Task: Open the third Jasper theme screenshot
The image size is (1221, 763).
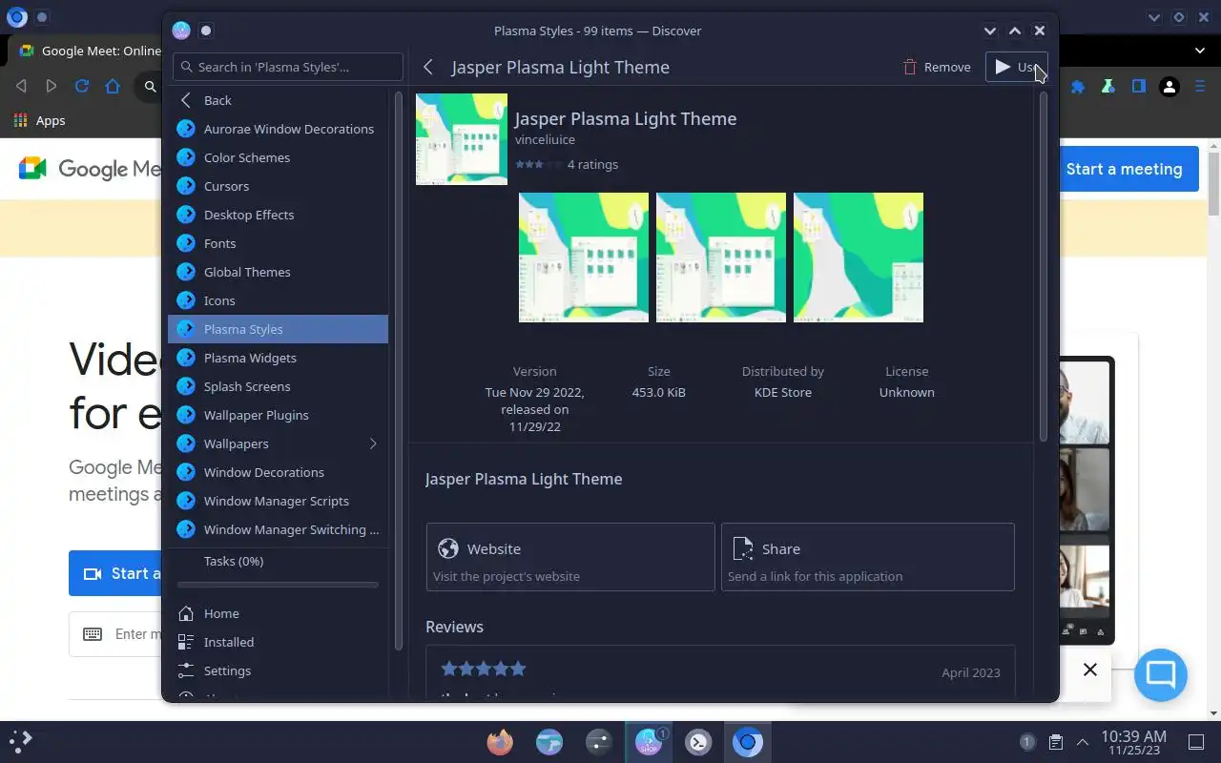Action: tap(859, 258)
